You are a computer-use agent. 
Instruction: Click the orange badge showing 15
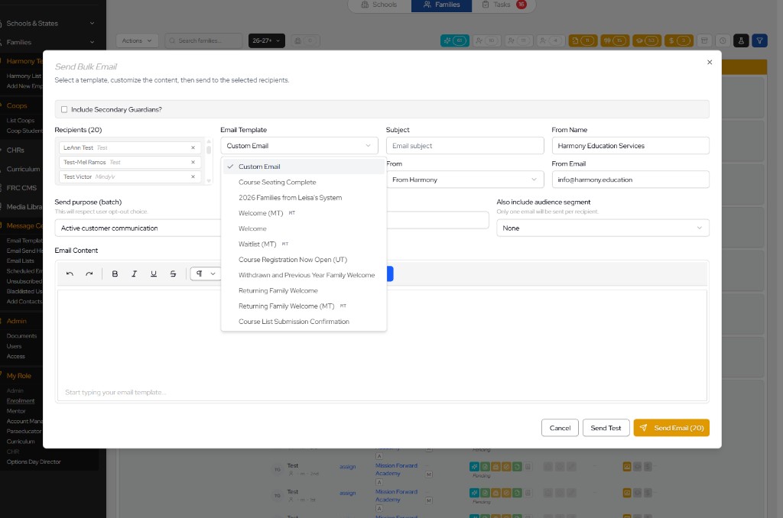click(x=615, y=41)
